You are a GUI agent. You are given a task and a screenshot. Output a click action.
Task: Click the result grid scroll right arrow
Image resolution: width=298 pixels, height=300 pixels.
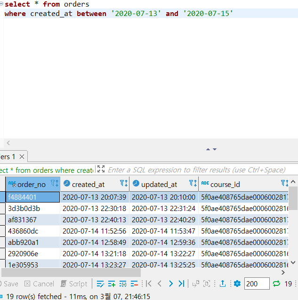click(x=283, y=272)
